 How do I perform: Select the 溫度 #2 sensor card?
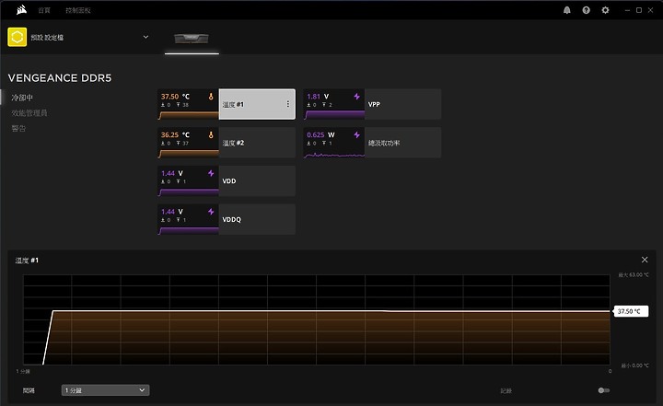227,143
